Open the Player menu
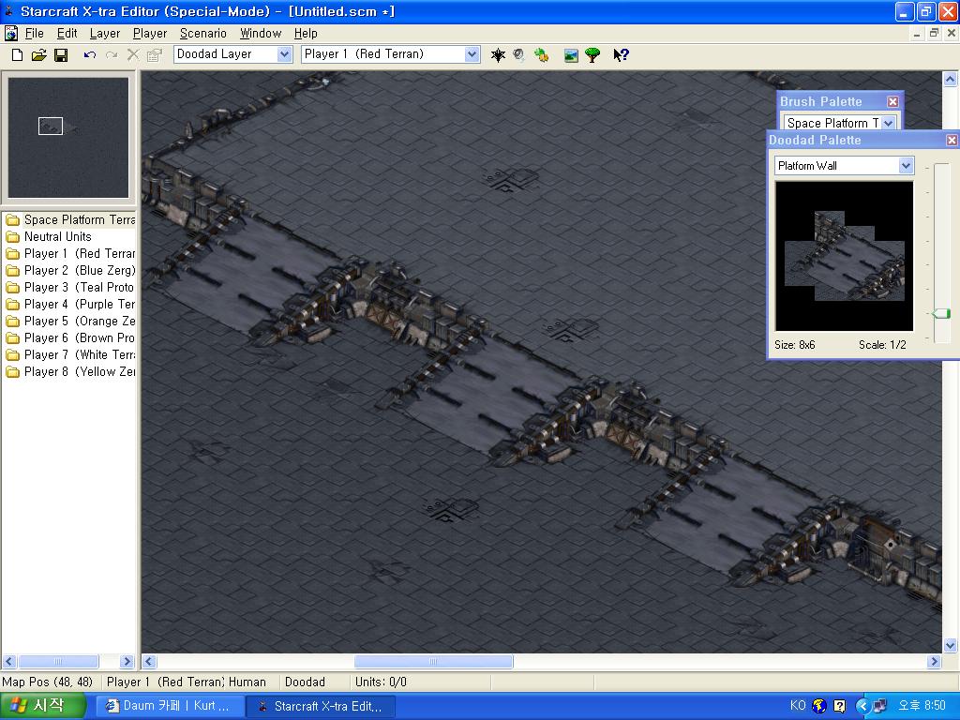Image resolution: width=960 pixels, height=720 pixels. click(149, 33)
